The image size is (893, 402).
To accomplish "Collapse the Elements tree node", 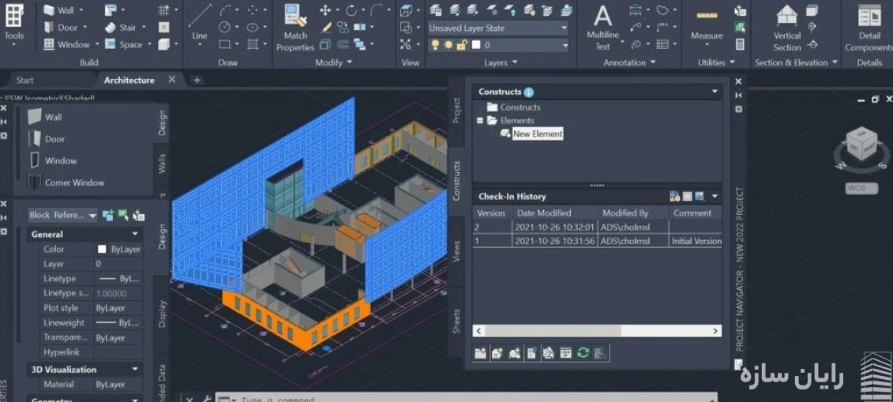I will [x=479, y=121].
